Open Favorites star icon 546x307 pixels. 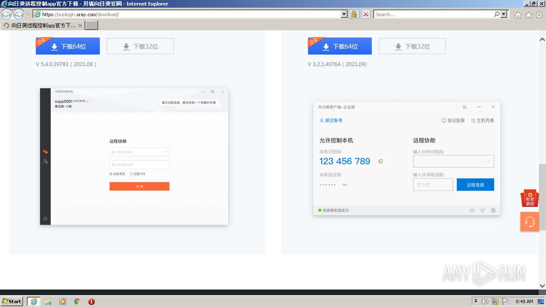(529, 15)
